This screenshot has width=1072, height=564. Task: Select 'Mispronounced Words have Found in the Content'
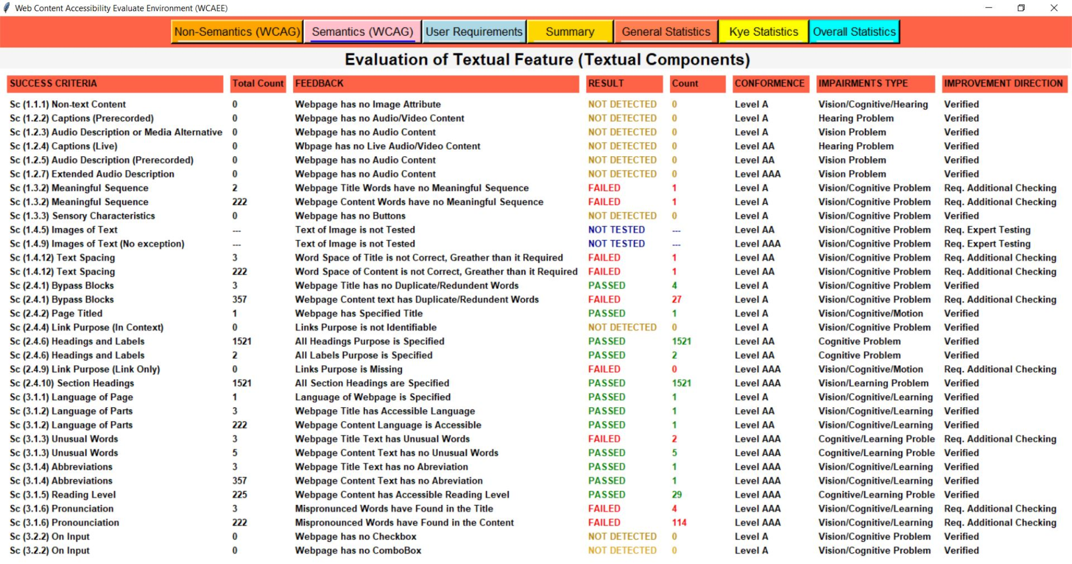pos(405,522)
